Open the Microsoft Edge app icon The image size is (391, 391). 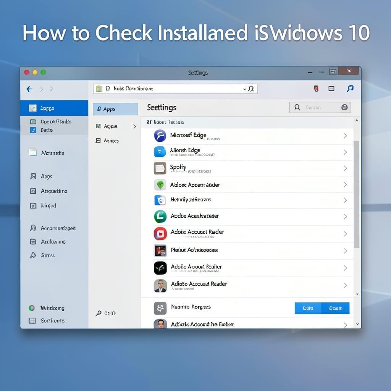pos(160,136)
